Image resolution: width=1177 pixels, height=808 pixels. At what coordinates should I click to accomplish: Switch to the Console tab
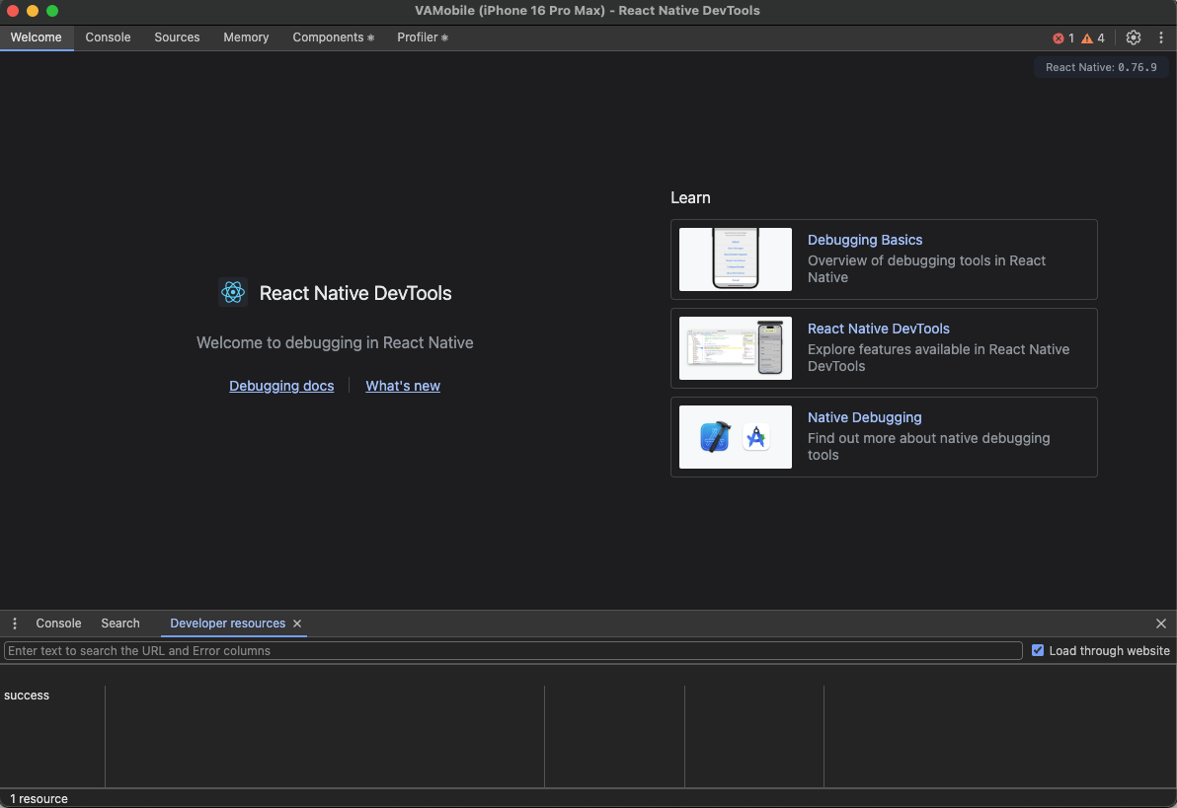tap(108, 37)
